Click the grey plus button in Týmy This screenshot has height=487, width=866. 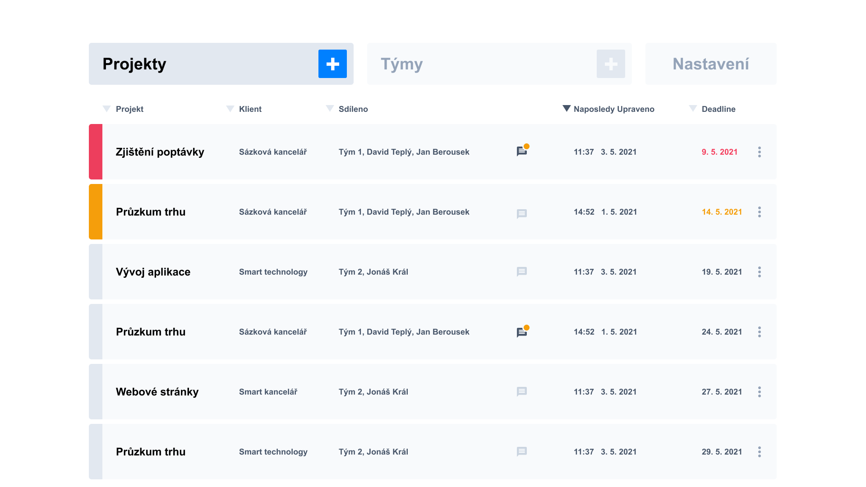(611, 64)
